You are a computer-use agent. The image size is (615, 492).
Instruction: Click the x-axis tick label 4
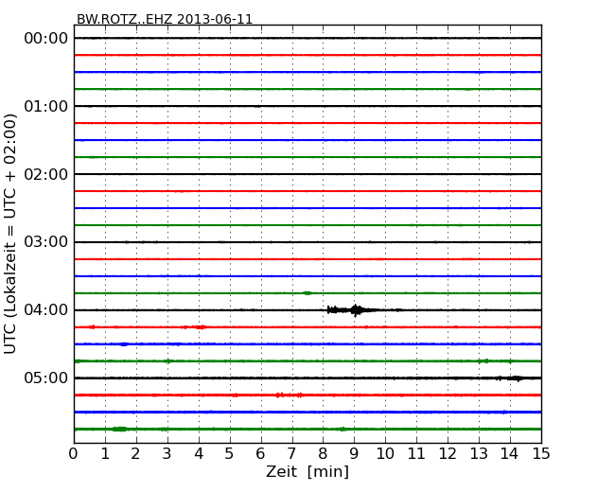(x=199, y=454)
